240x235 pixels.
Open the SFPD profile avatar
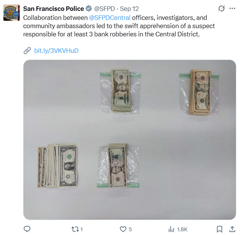[12, 13]
